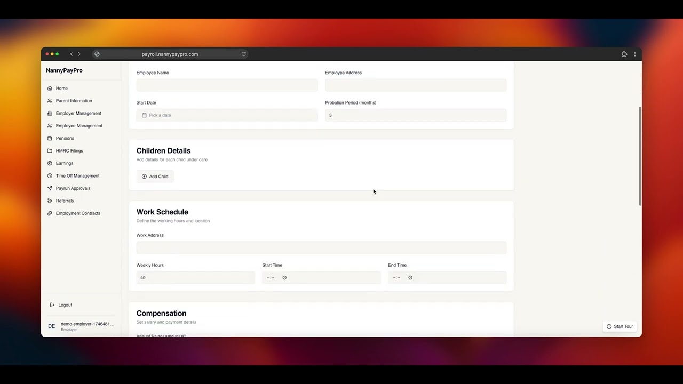Click the NannyPayPro logo text

pyautogui.click(x=64, y=70)
